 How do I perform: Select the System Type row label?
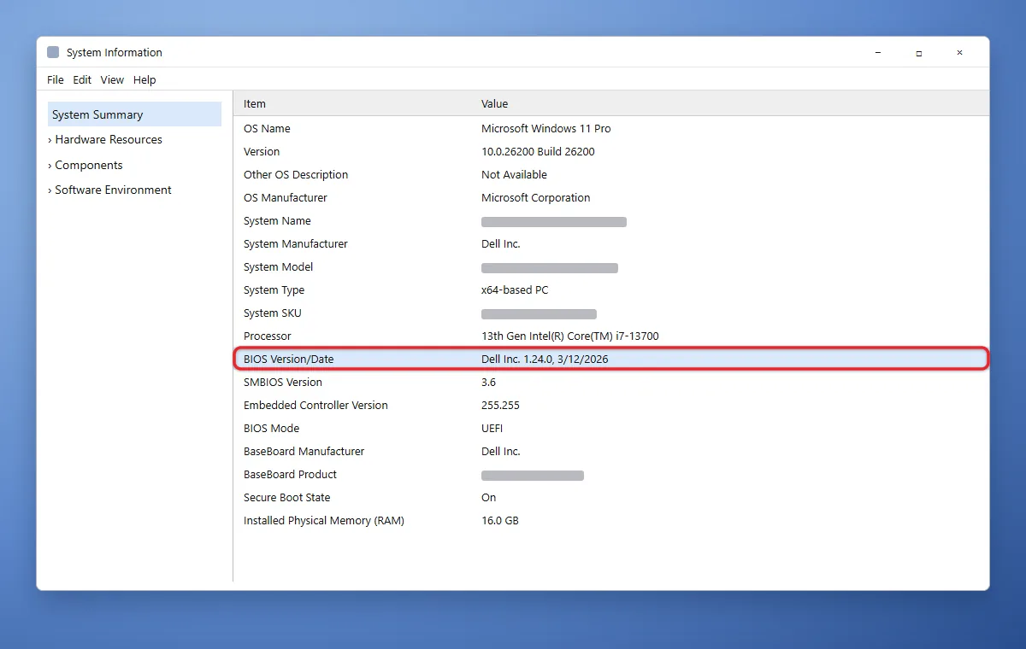coord(274,289)
